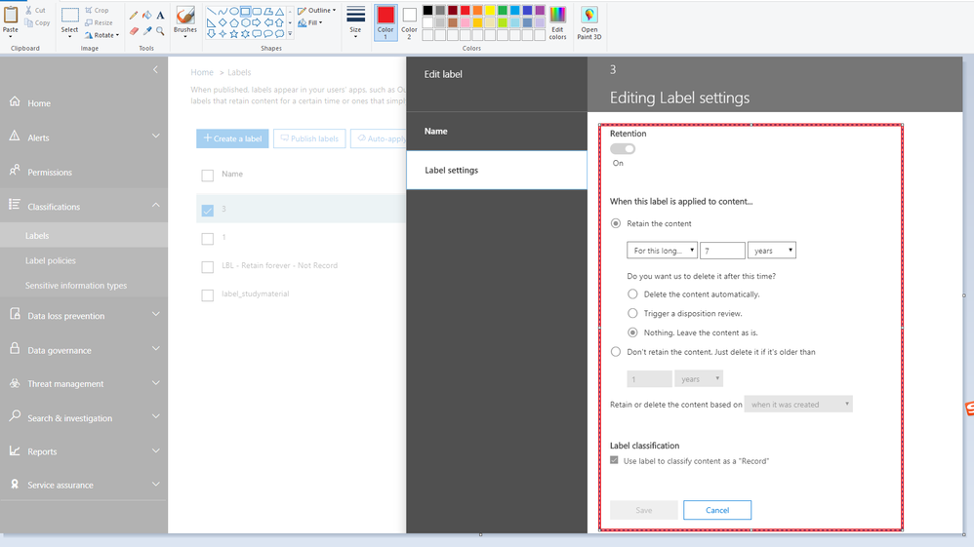974x547 pixels.
Task: Open the Rotate dropdown
Action: 101,35
